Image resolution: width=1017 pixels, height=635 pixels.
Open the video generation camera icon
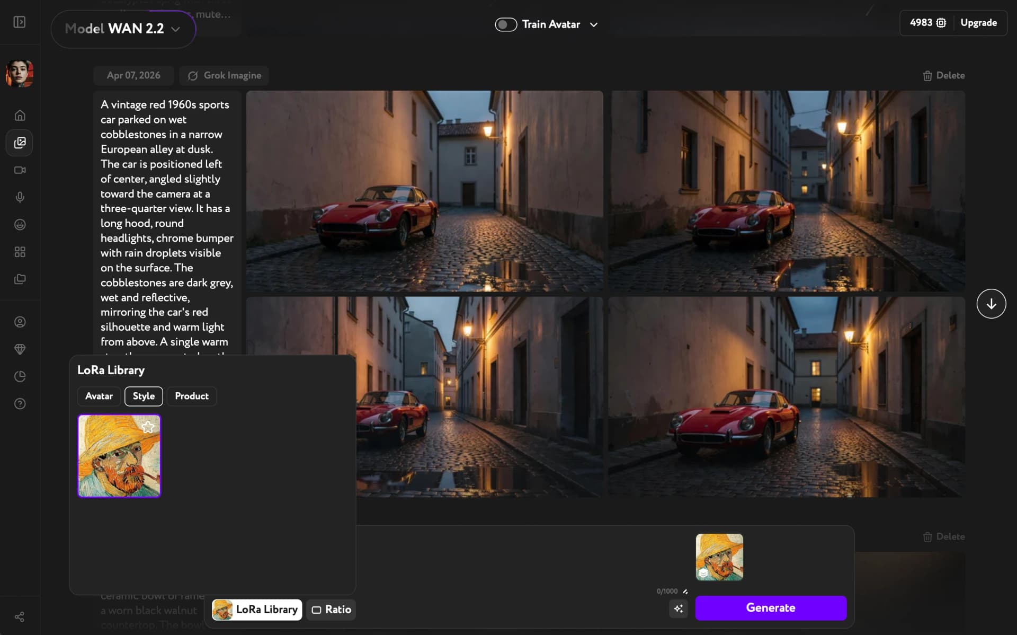point(20,170)
